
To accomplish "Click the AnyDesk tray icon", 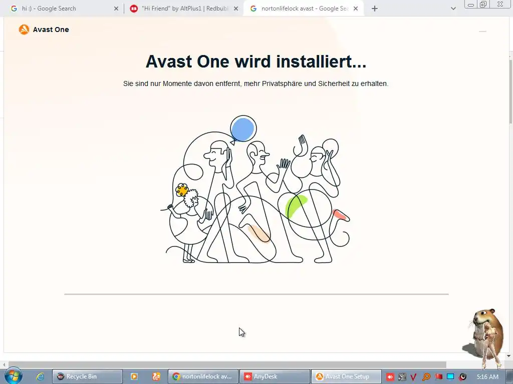I will [x=390, y=377].
